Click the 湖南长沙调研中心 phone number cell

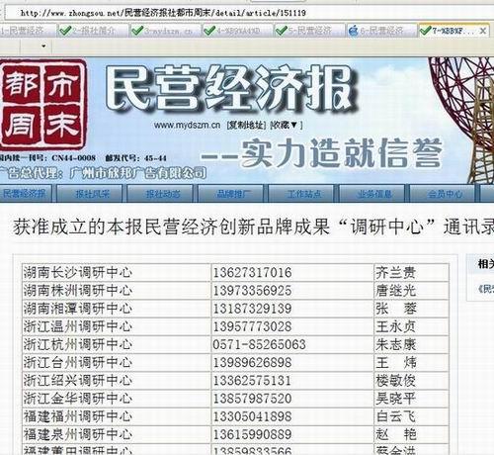[x=292, y=273]
